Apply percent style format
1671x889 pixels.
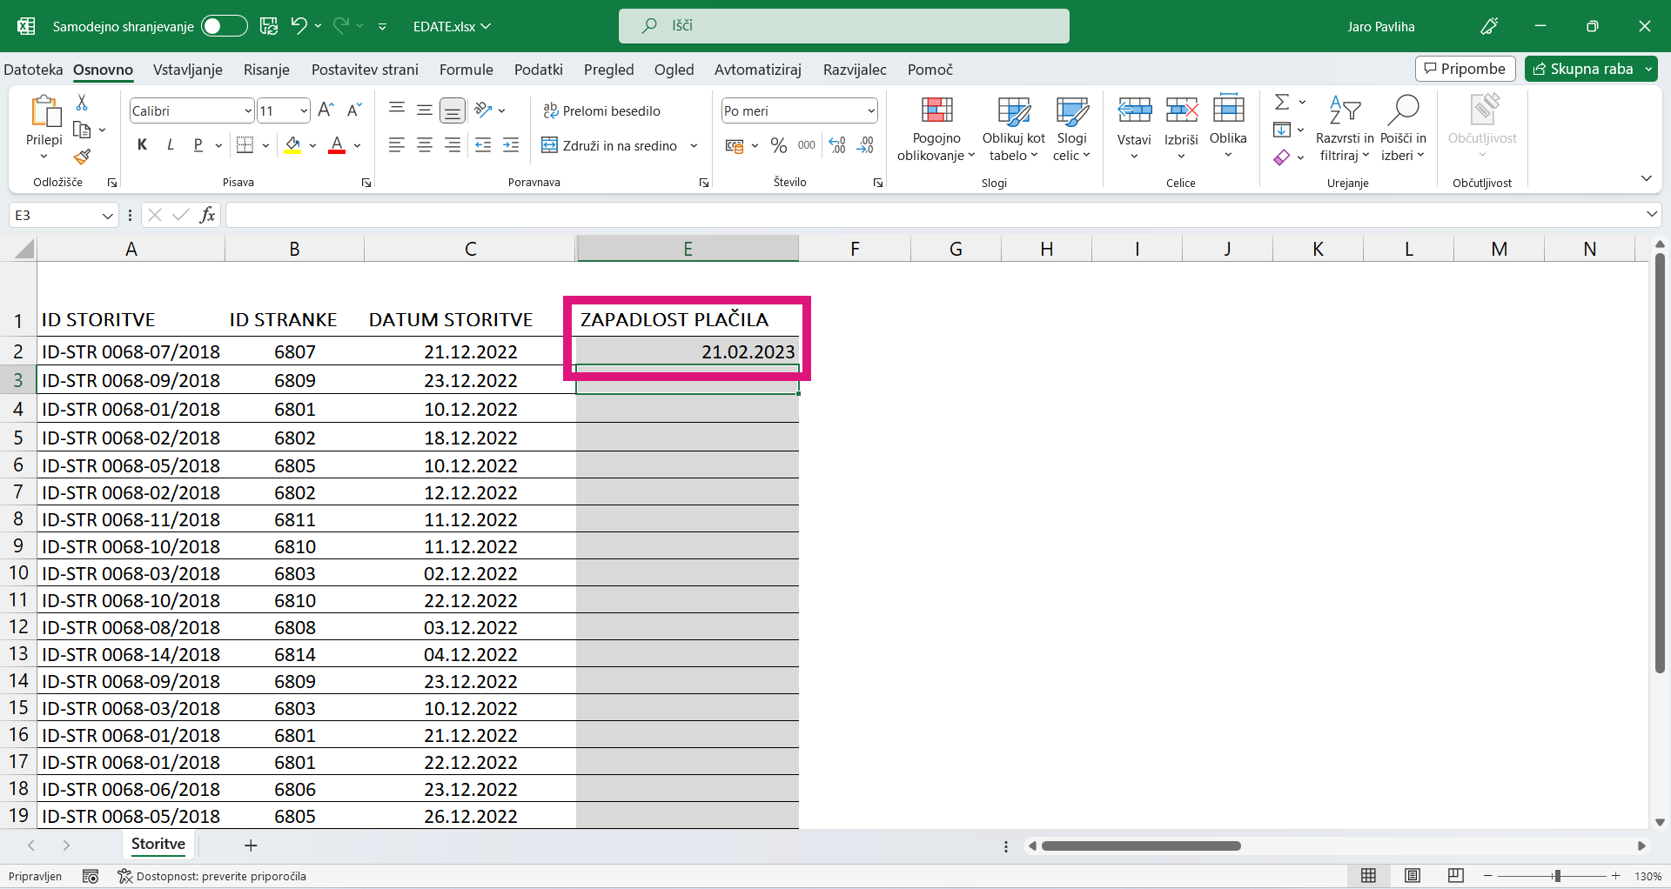[x=779, y=145]
